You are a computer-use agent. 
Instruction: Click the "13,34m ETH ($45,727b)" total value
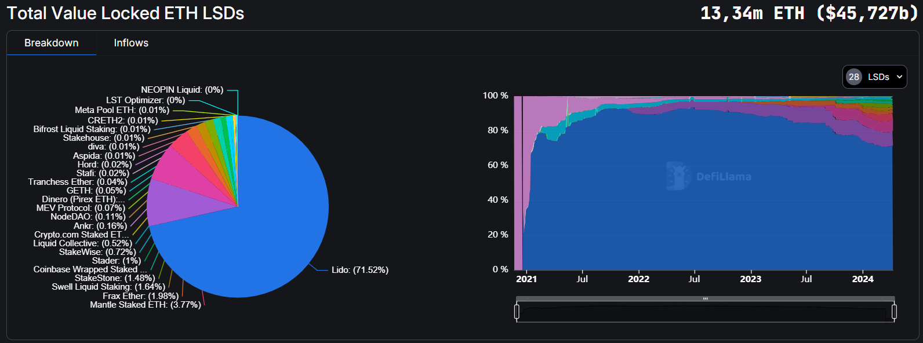809,13
